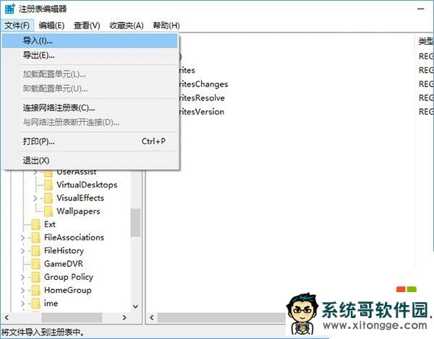The width and height of the screenshot is (434, 339).
Task: Click the 类型 column header
Action: (x=425, y=41)
